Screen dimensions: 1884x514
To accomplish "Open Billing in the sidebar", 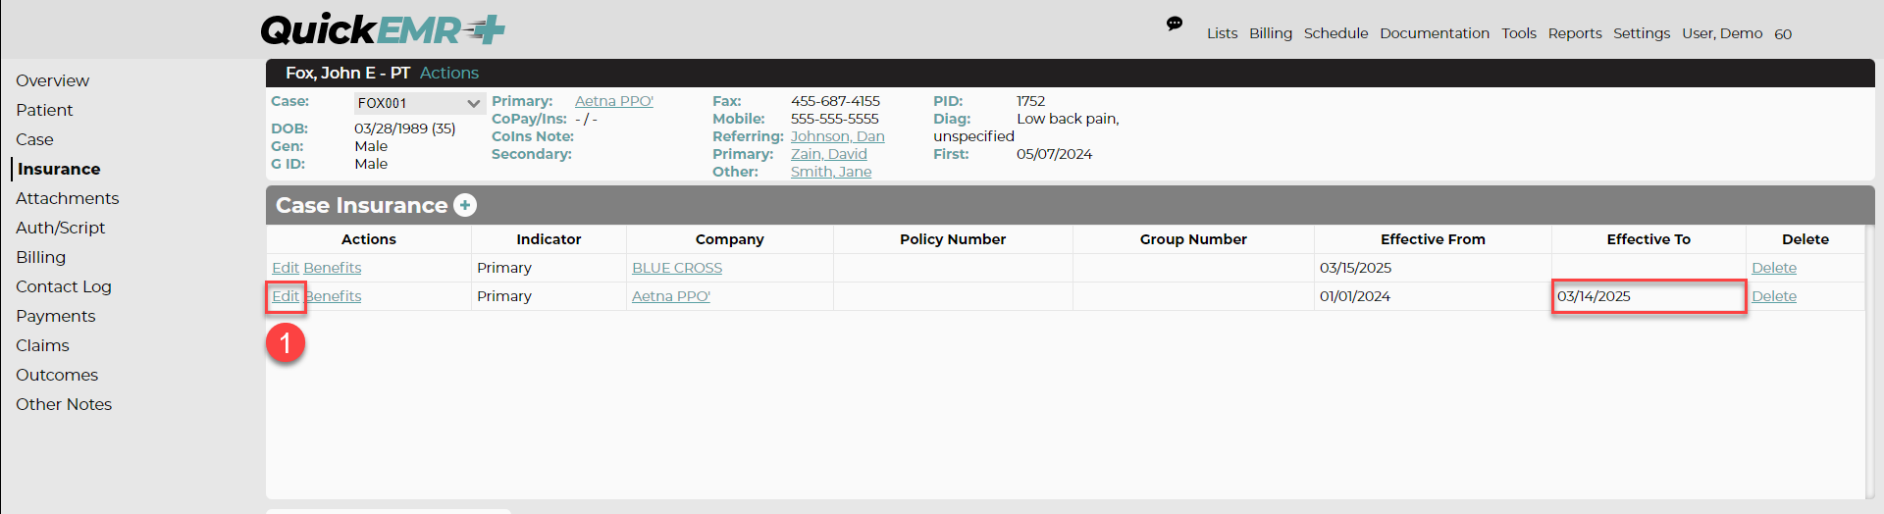I will pos(40,257).
